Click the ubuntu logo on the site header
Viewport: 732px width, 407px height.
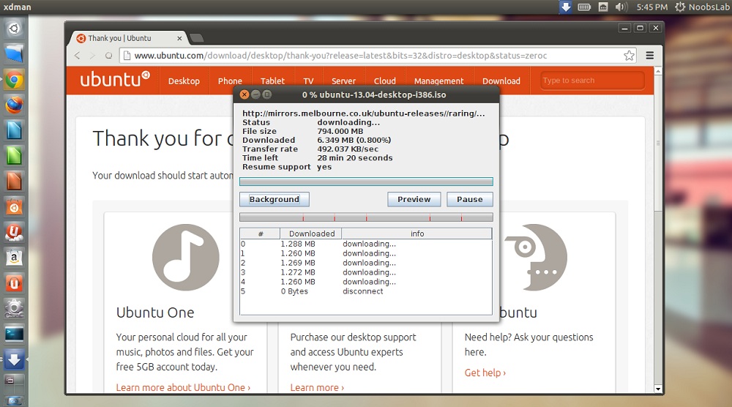click(115, 80)
